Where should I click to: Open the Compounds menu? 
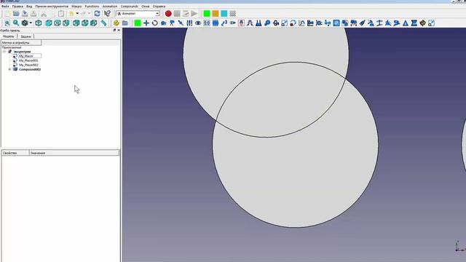130,7
